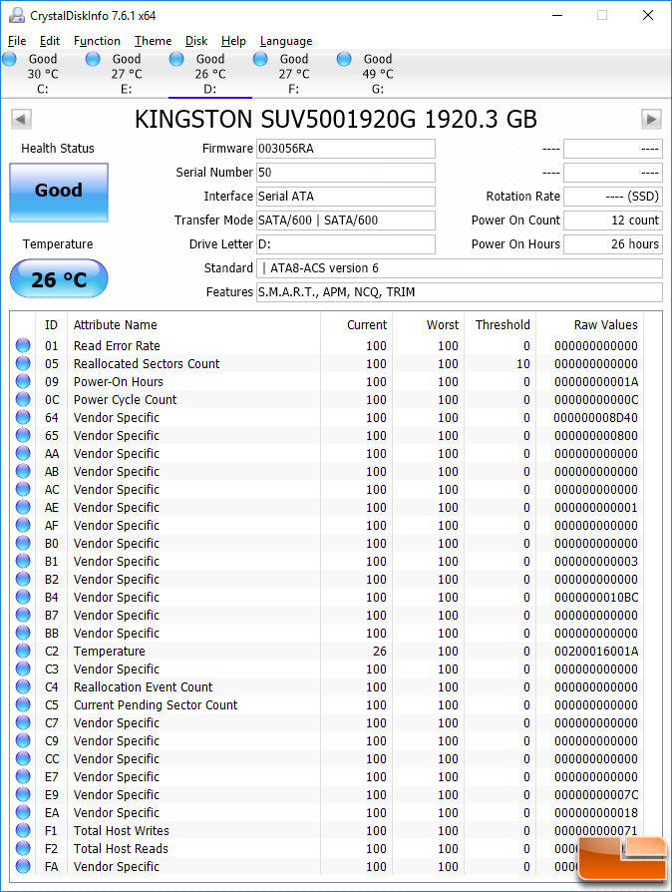Click status icon for attribute AB
Viewport: 672px width, 892px height.
pos(23,471)
